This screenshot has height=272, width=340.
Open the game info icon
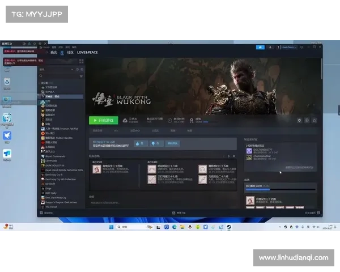pyautogui.click(x=307, y=120)
